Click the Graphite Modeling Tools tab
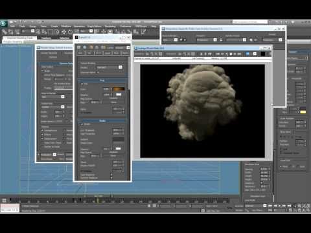 point(19,38)
